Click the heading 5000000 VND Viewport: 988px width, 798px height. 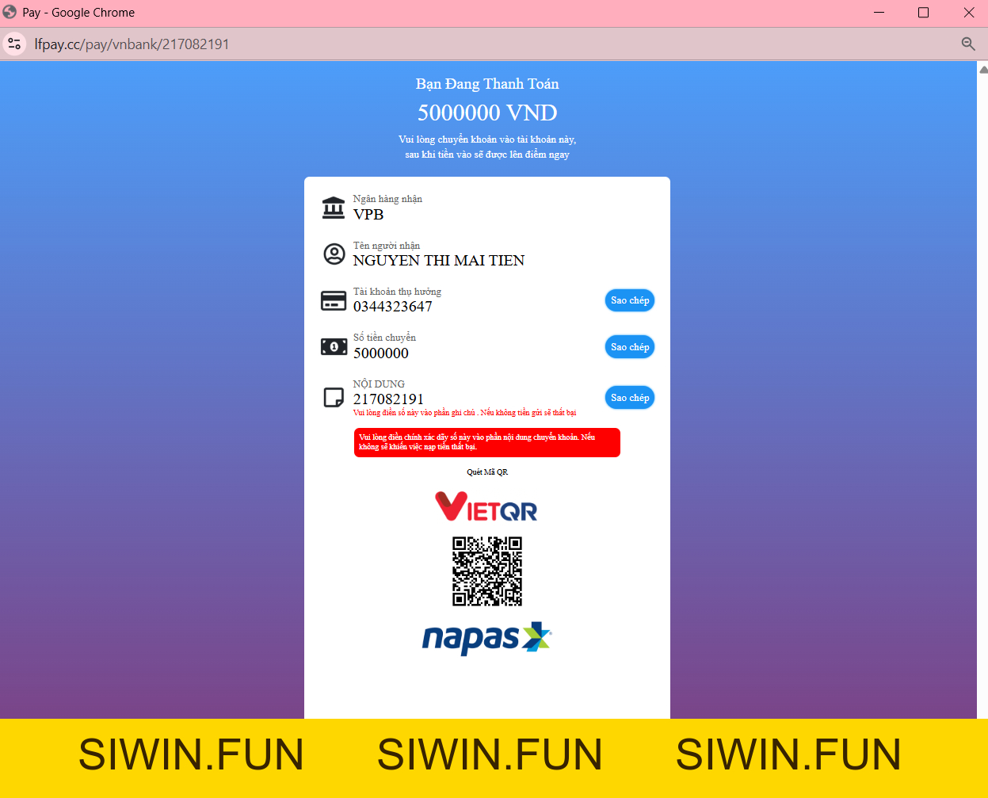tap(487, 113)
